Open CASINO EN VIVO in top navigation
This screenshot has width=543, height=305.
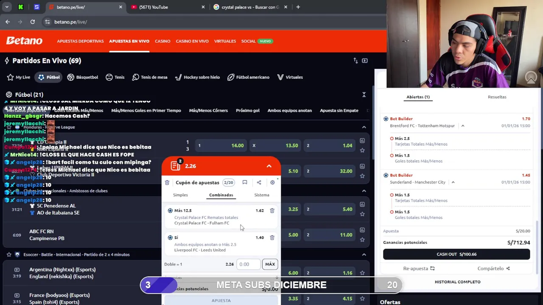point(192,41)
